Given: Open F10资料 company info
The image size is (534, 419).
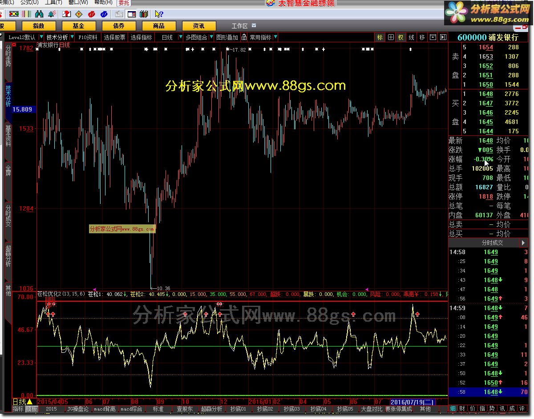Looking at the screenshot, I should (x=88, y=37).
